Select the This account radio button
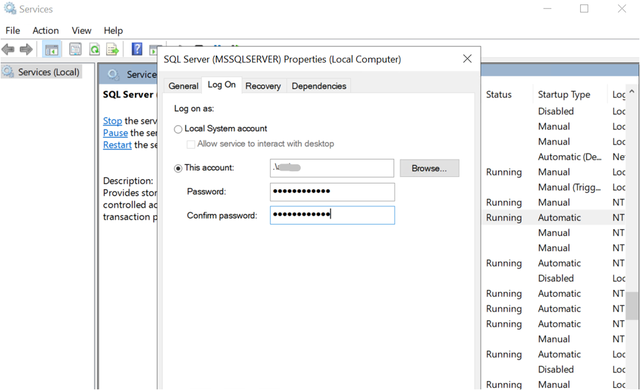 [178, 168]
